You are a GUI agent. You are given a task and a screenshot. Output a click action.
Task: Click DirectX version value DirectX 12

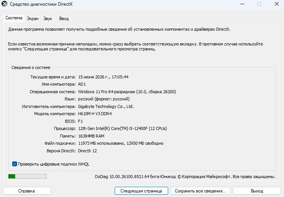tap(87, 151)
